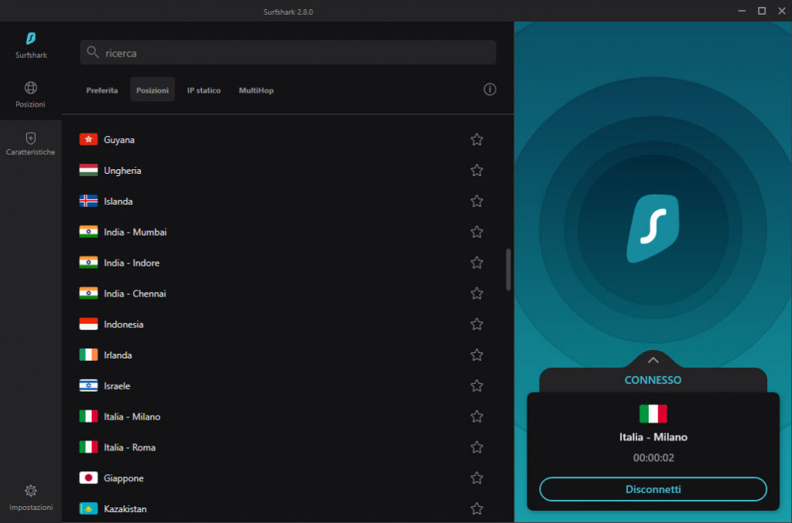This screenshot has width=792, height=523.
Task: Click the India - Mumbai flag
Action: tap(88, 232)
